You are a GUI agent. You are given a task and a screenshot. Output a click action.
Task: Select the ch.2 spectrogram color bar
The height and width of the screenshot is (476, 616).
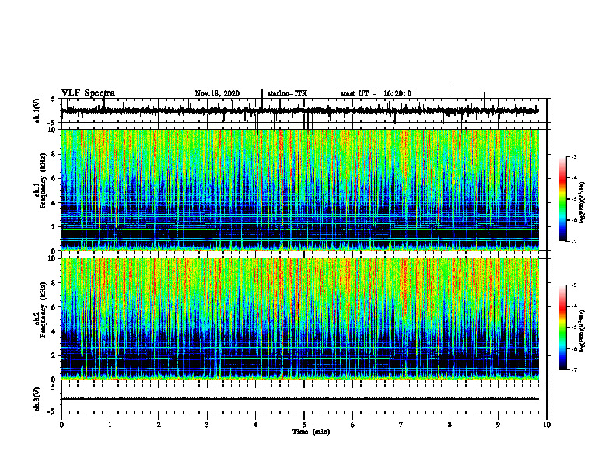tap(563, 327)
